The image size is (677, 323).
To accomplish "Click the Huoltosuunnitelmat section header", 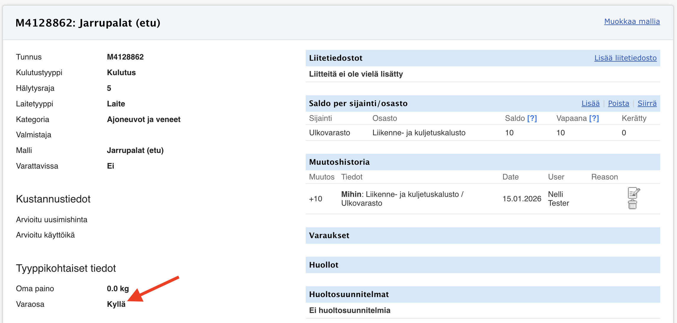I will 349,294.
